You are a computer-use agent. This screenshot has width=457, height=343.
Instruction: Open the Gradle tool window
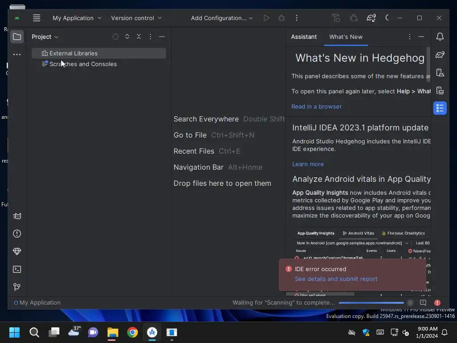tap(440, 54)
